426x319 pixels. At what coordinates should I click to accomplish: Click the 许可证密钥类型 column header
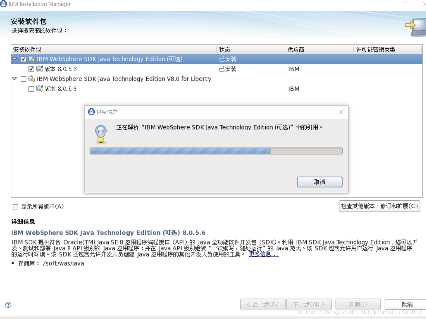[388, 50]
